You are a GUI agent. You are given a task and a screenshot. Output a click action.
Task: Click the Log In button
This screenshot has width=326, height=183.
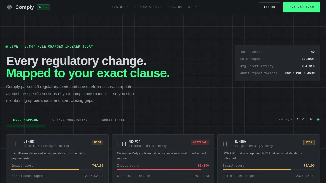[269, 7]
